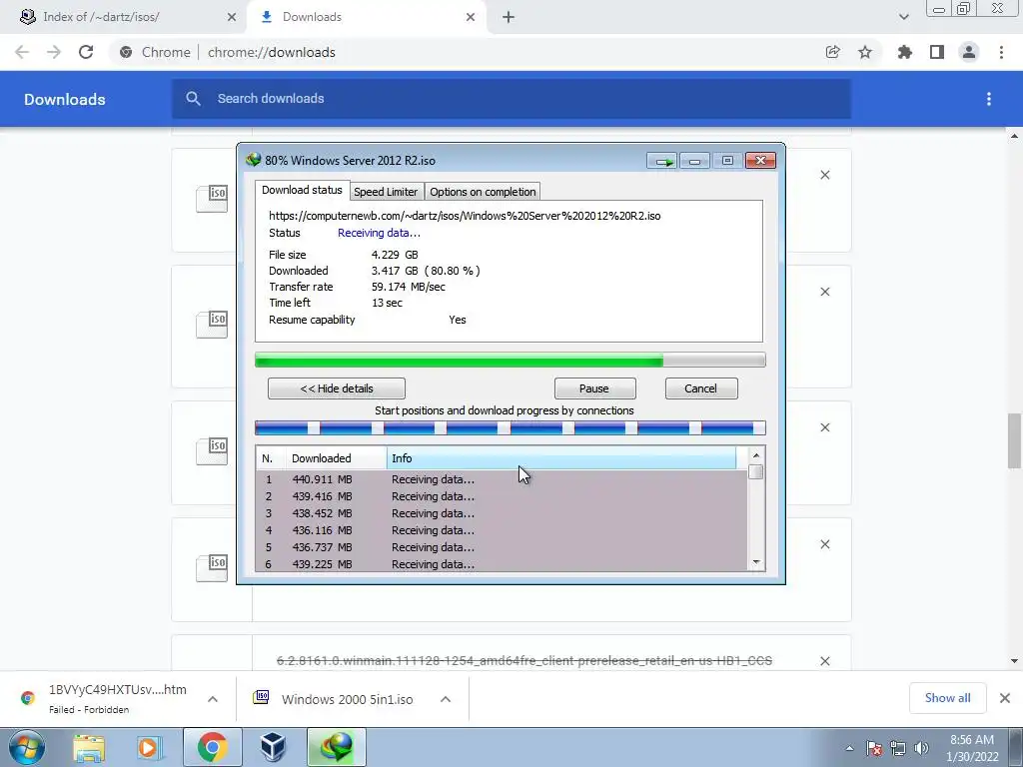Go back in Chrome navigation
This screenshot has width=1023, height=767.
click(x=22, y=52)
